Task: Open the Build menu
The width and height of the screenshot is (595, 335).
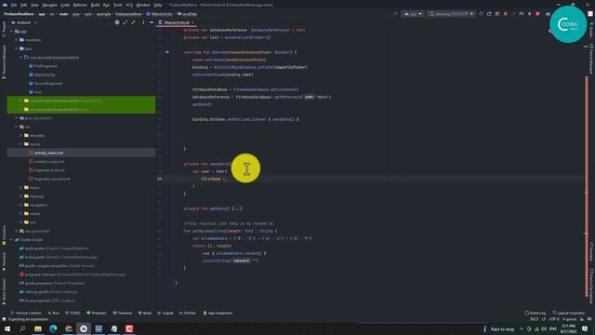Action: (95, 5)
